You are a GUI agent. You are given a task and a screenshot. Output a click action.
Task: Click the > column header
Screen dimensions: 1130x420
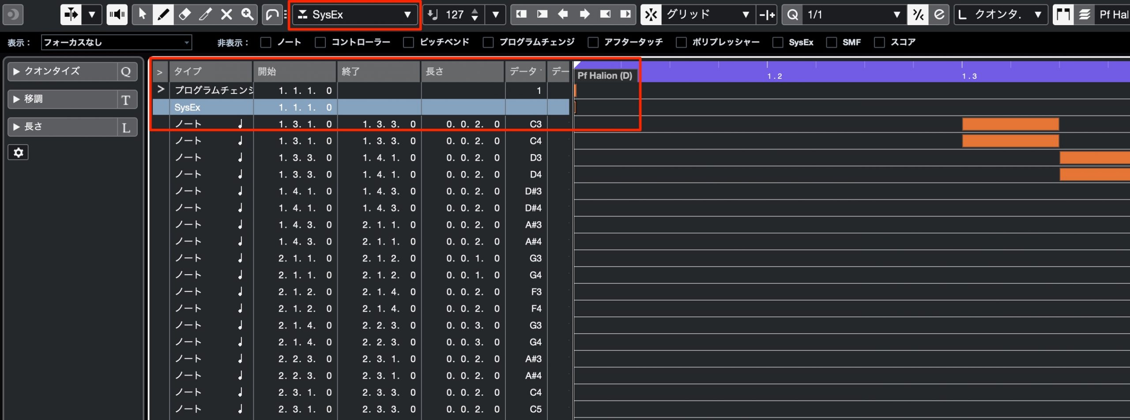pyautogui.click(x=161, y=71)
